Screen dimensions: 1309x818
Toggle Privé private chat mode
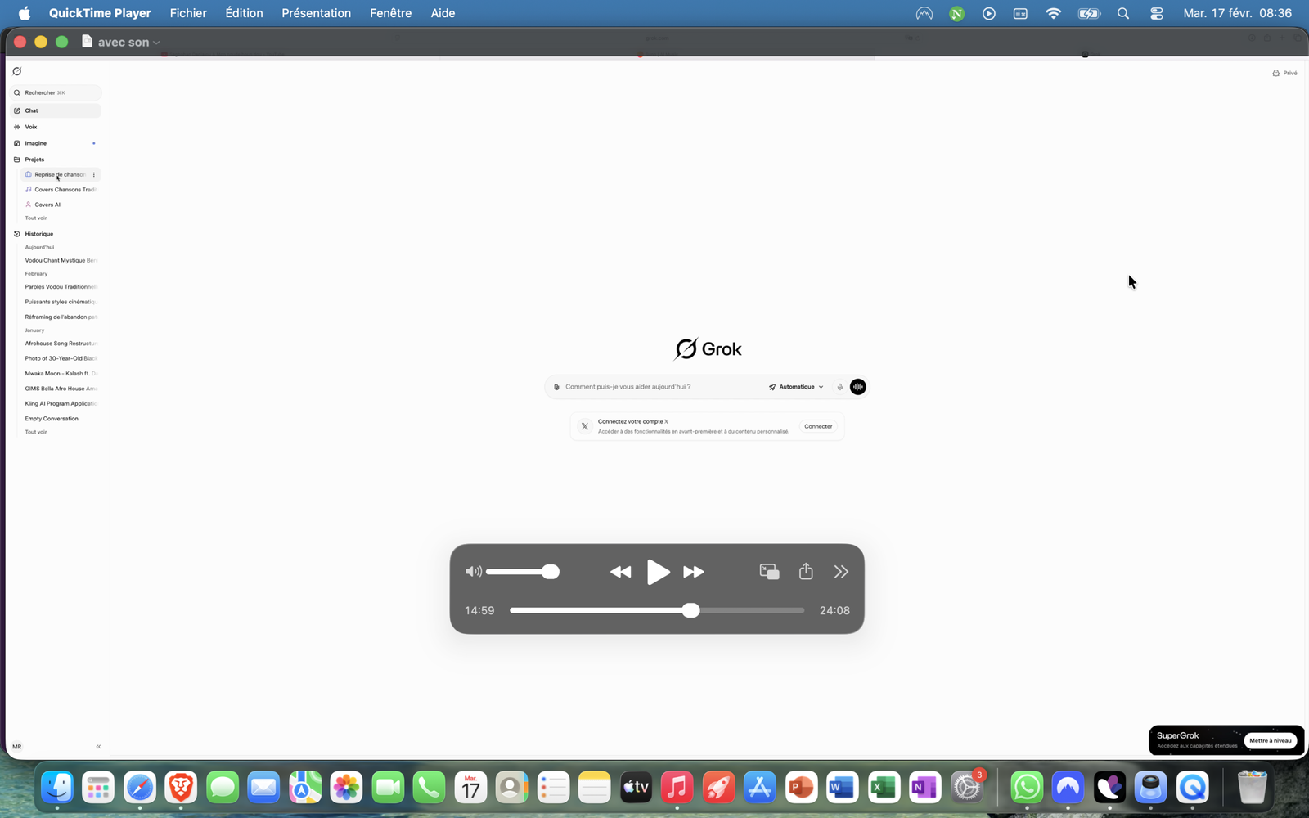(1284, 73)
